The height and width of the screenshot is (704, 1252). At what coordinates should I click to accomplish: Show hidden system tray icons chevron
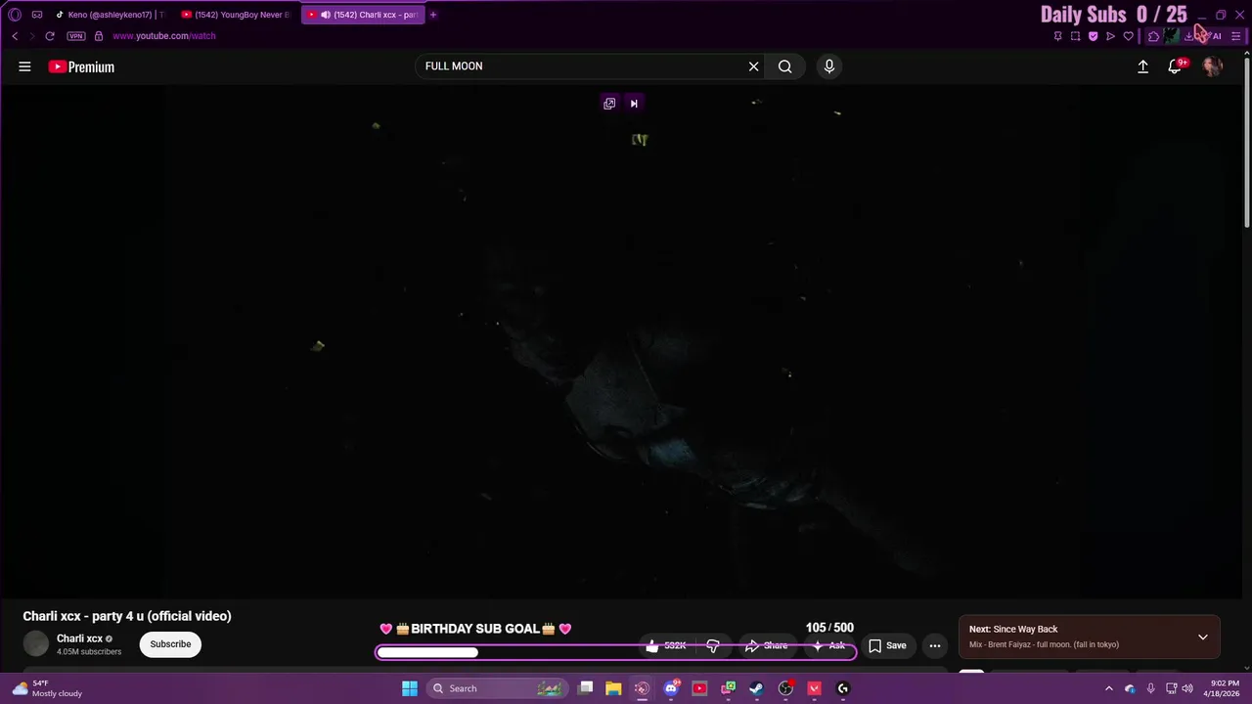pyautogui.click(x=1108, y=688)
